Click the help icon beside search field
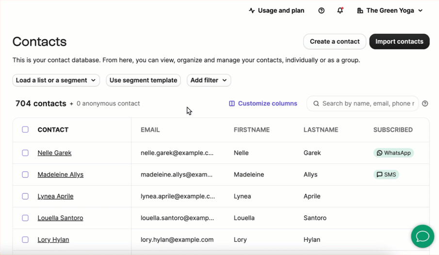The image size is (439, 255). (425, 104)
